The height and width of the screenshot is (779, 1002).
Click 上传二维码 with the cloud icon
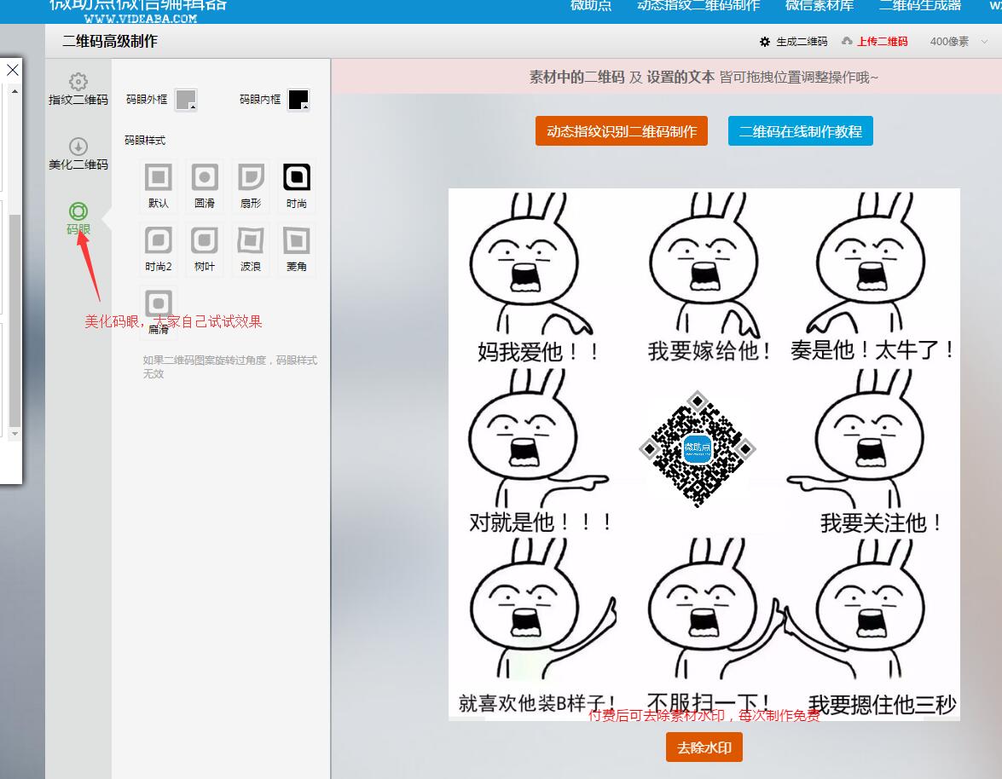pos(874,42)
